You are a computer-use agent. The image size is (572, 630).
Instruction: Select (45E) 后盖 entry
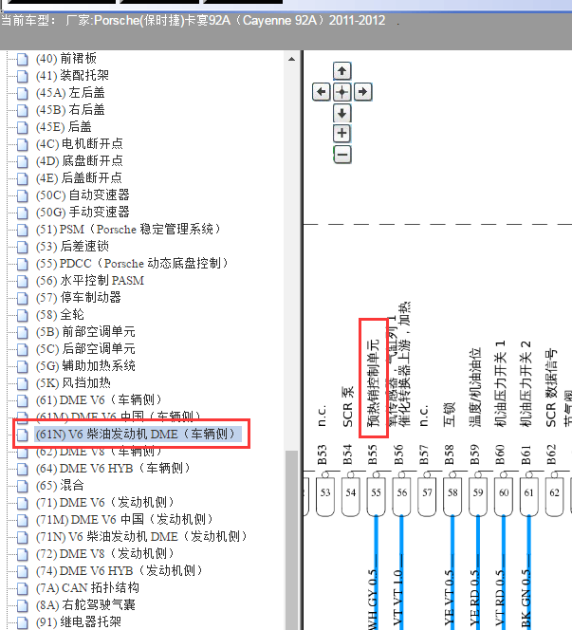64,127
